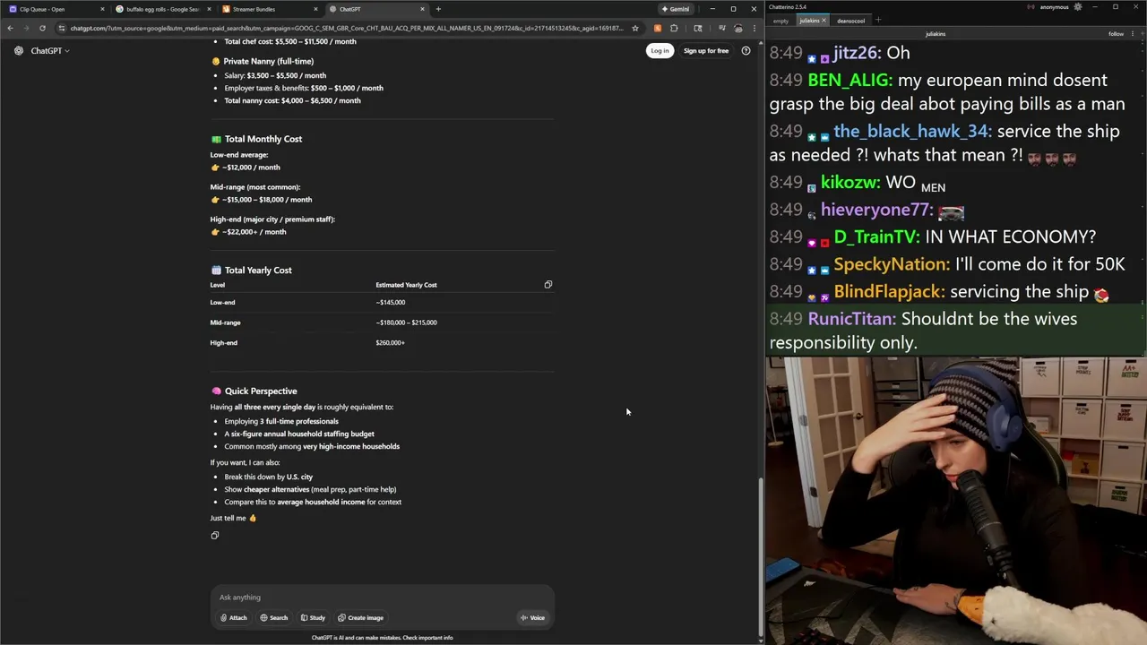The width and height of the screenshot is (1147, 645).
Task: Select the ChatGPT browser tab
Action: coord(376,9)
